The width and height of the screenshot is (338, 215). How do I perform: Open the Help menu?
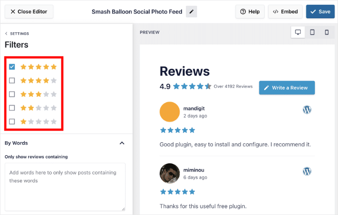point(250,12)
